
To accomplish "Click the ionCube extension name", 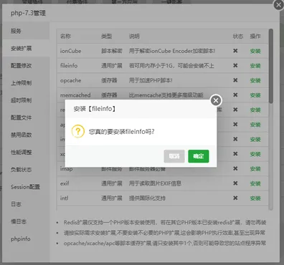I will (70, 51).
